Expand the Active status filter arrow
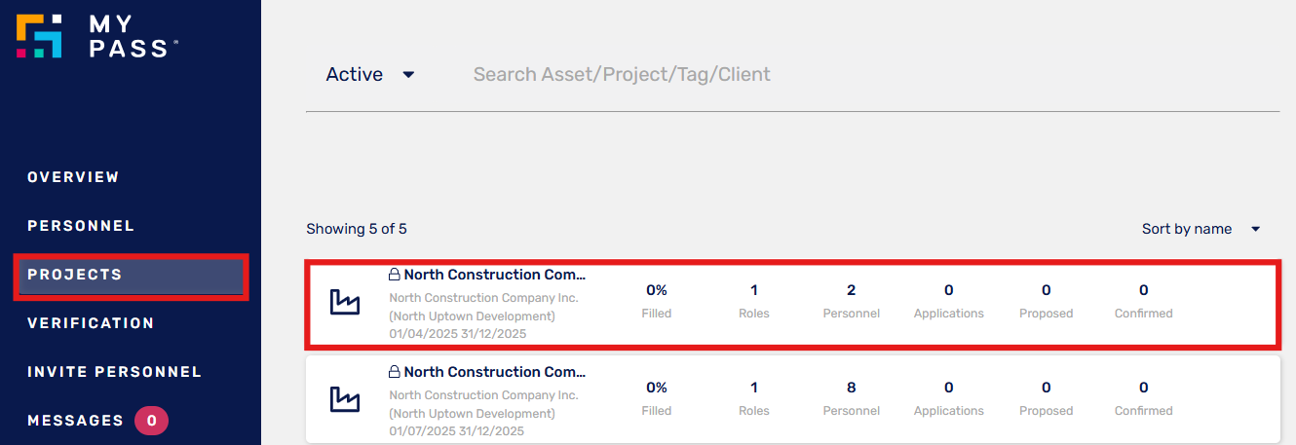Viewport: 1296px width, 445px height. pos(408,75)
